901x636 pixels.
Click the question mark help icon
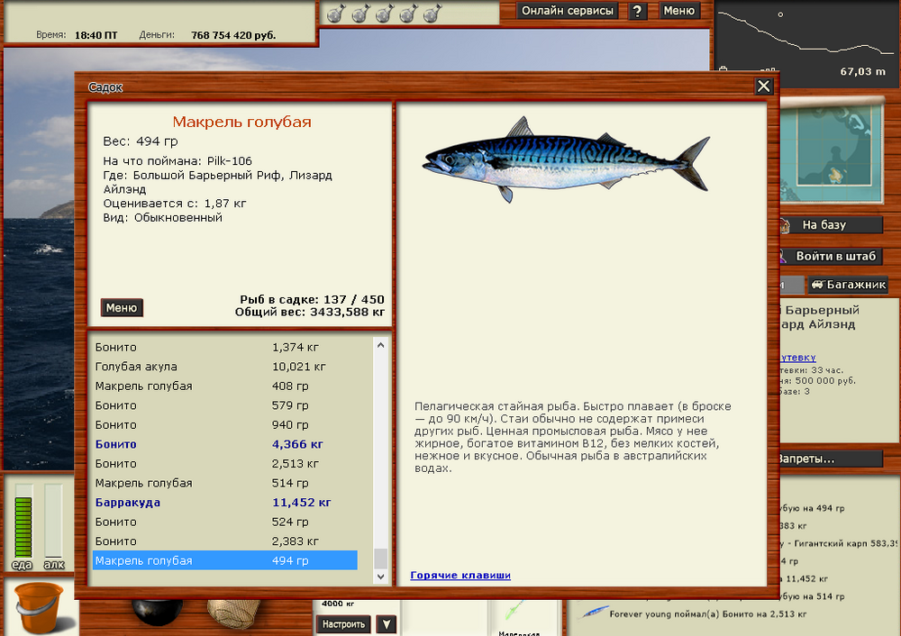click(638, 11)
